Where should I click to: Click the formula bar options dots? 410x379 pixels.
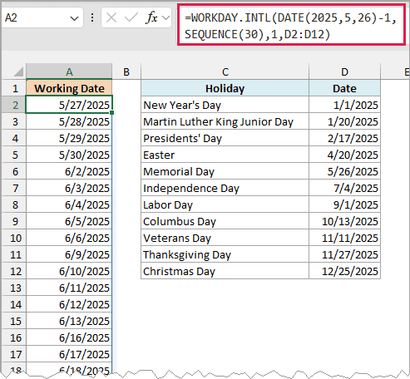click(x=92, y=18)
